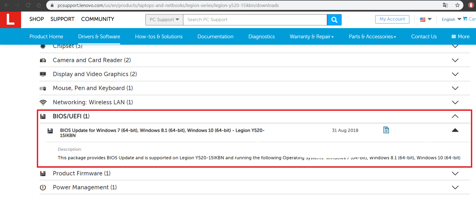
Task: Collapse the BIOS/UEFI section chevron
Action: click(455, 116)
